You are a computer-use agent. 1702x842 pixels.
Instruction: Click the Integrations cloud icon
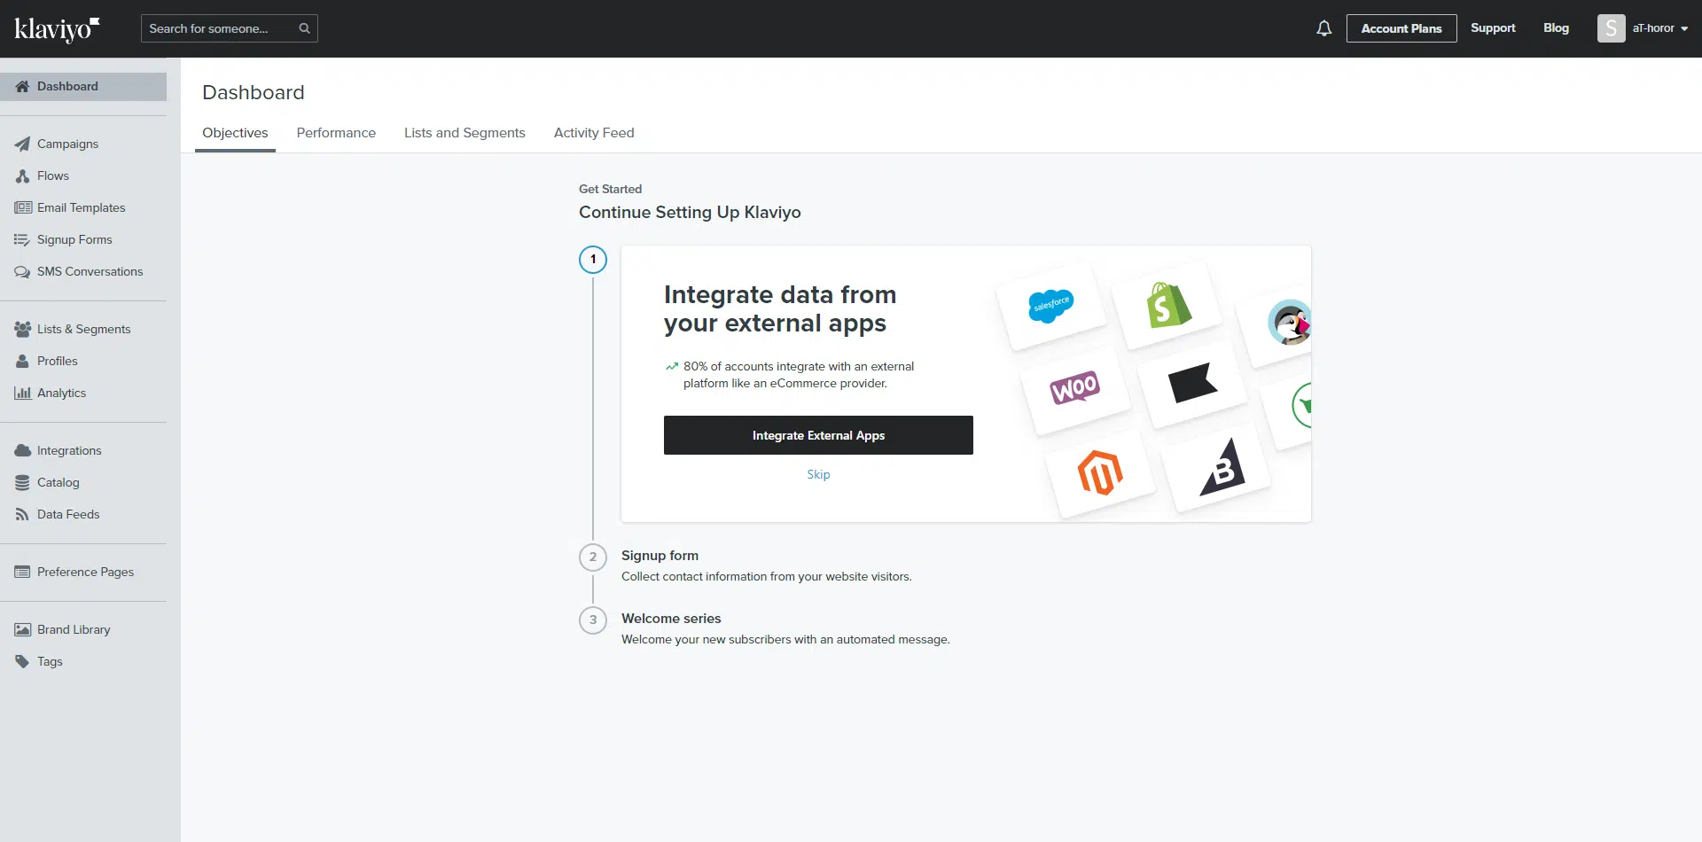pyautogui.click(x=23, y=450)
